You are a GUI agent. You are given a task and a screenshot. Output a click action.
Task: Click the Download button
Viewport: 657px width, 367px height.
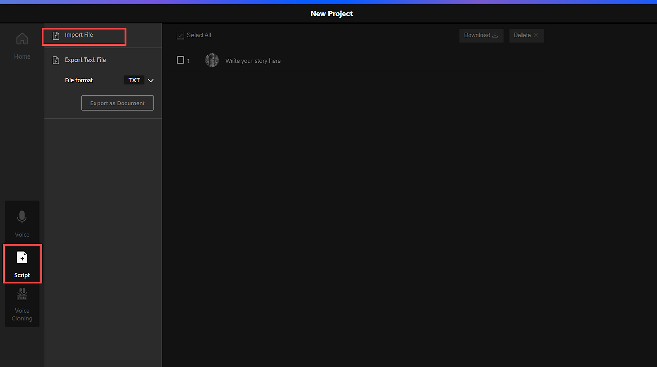click(481, 35)
